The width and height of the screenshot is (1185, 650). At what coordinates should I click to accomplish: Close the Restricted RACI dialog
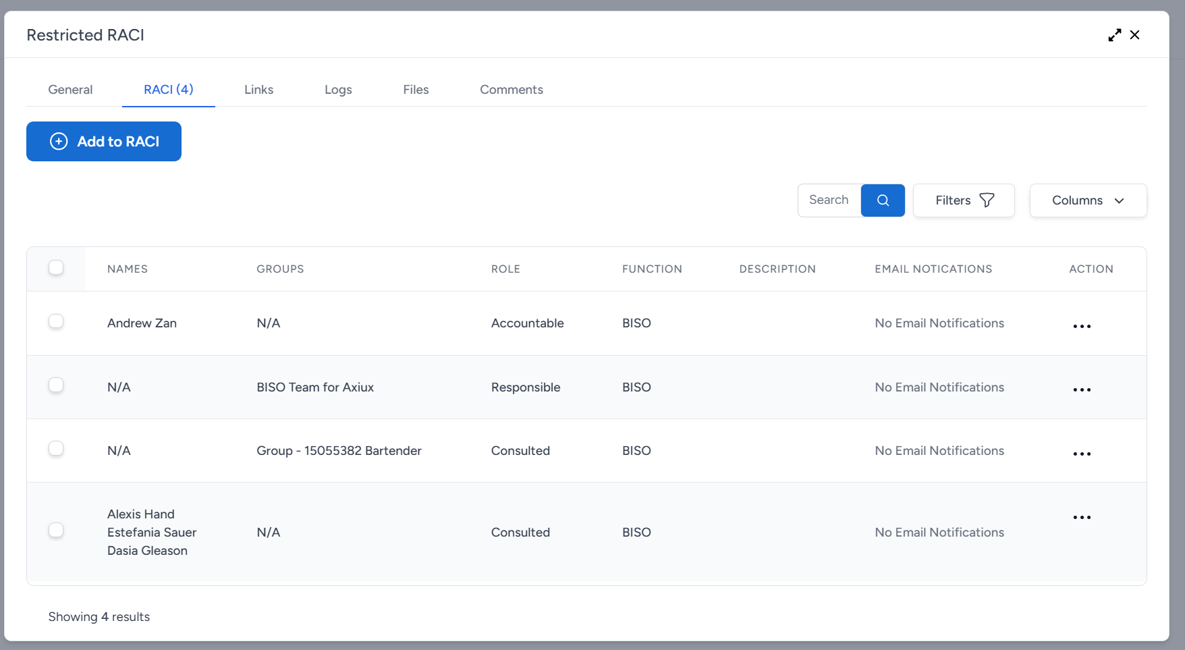(1135, 35)
